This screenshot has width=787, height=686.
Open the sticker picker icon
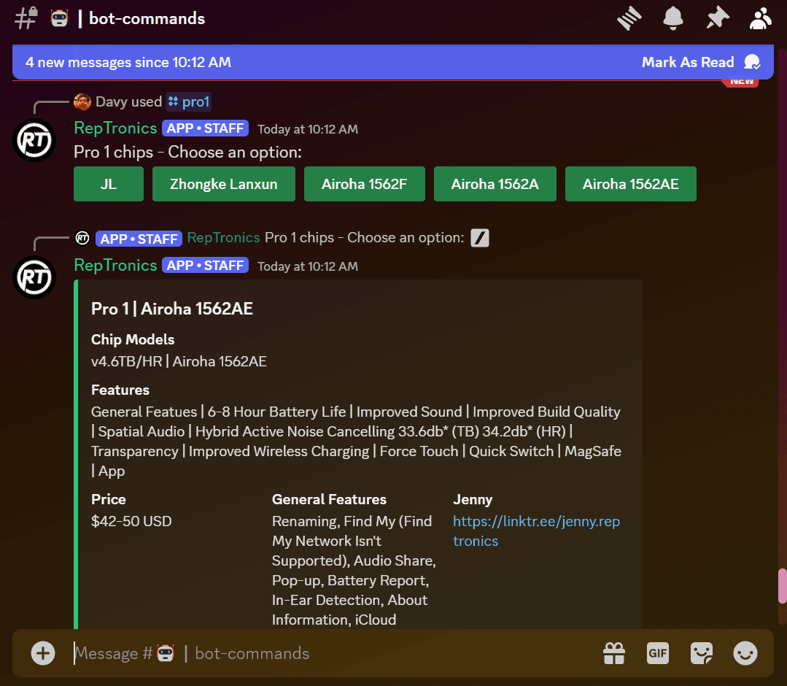point(701,653)
